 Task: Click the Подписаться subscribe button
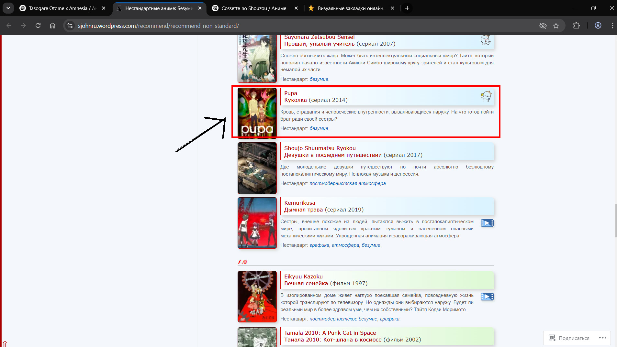click(569, 338)
